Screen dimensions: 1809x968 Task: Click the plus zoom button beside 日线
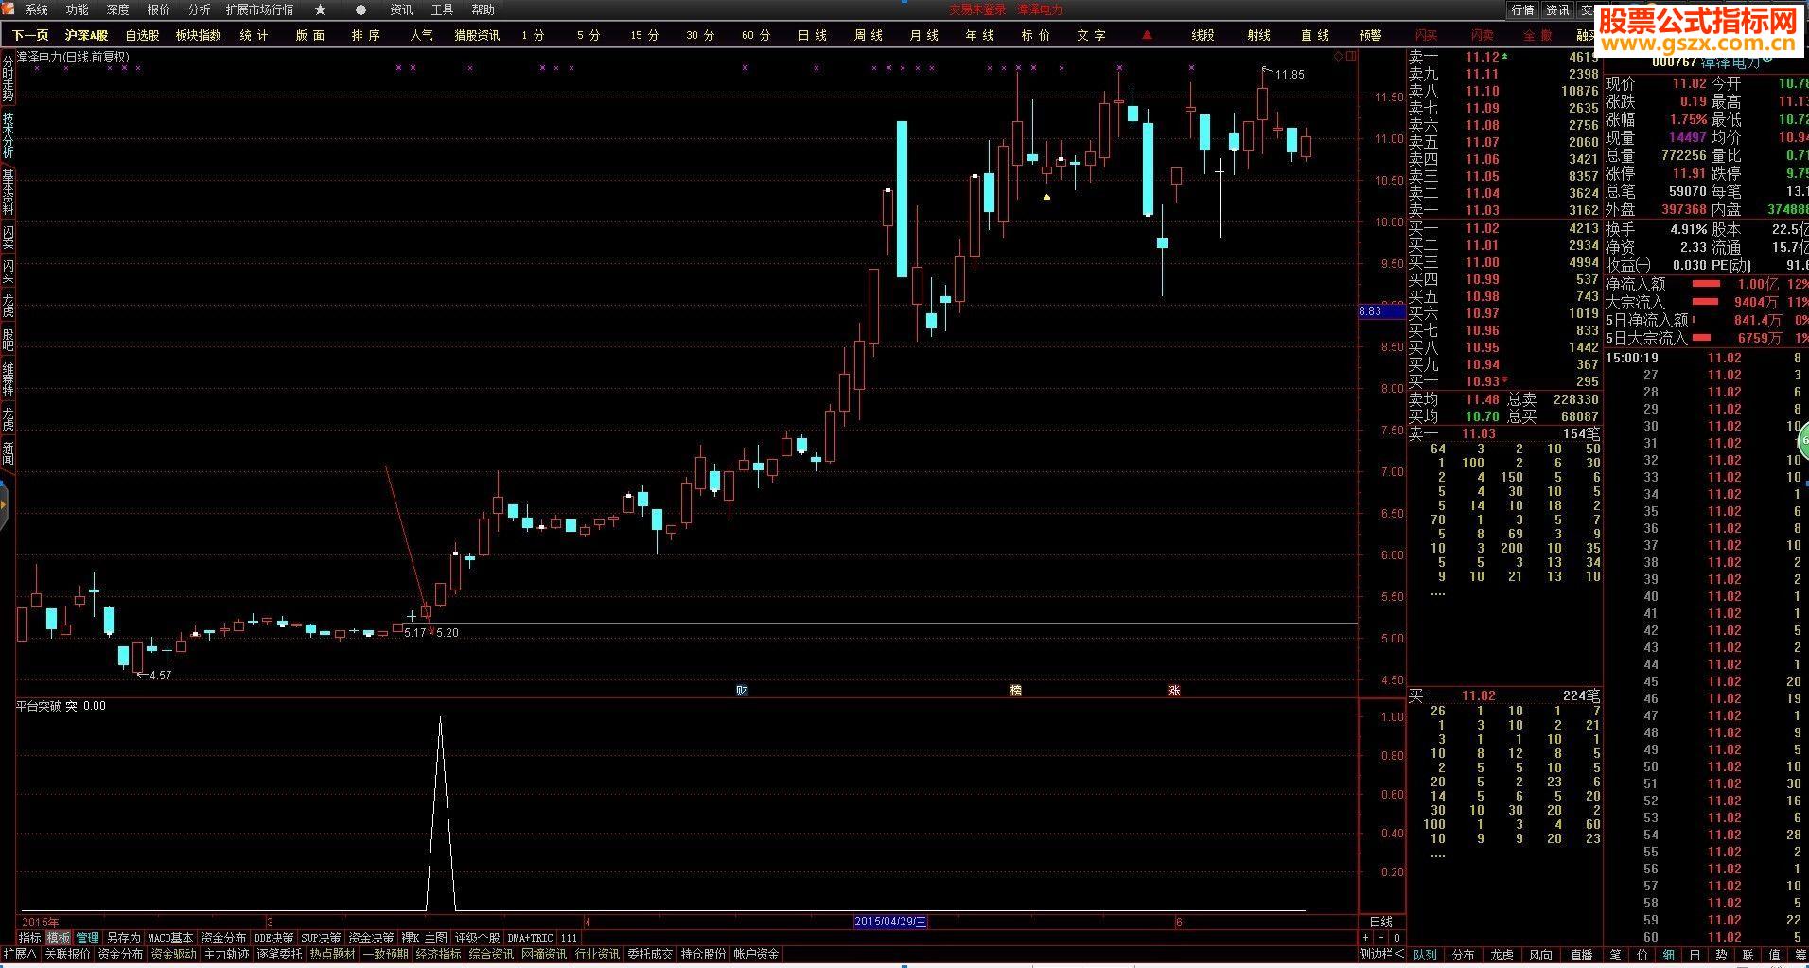tap(1365, 938)
